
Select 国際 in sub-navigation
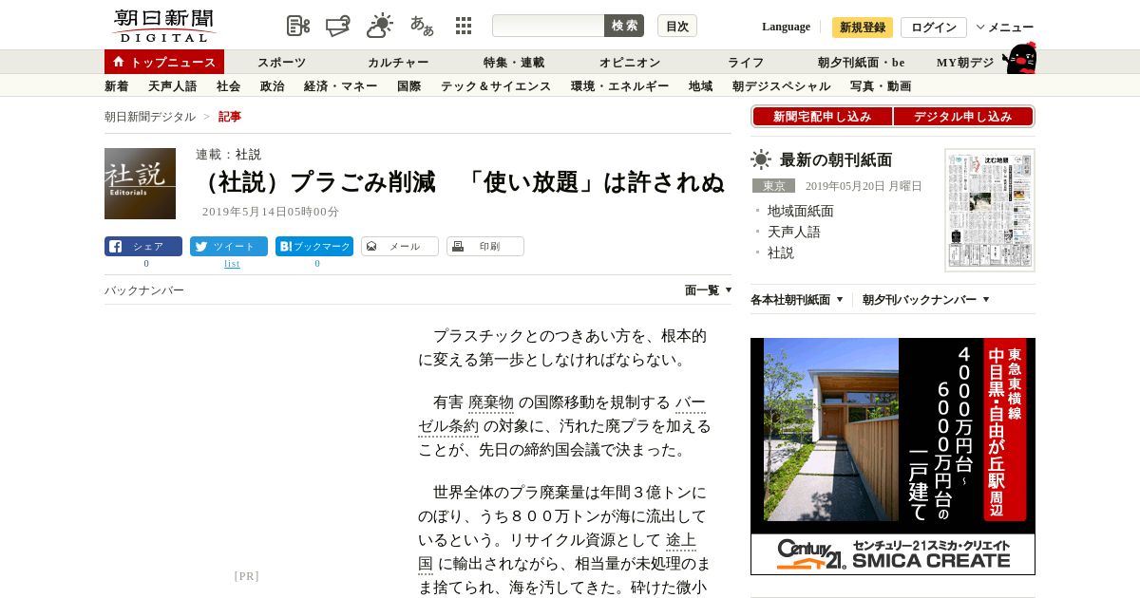tap(409, 86)
